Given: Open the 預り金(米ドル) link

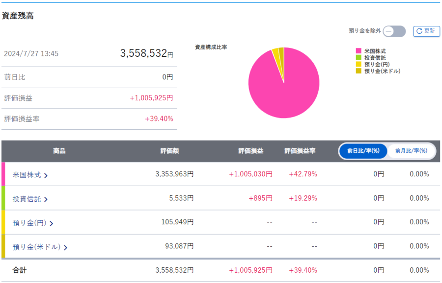Looking at the screenshot, I should pyautogui.click(x=36, y=247).
